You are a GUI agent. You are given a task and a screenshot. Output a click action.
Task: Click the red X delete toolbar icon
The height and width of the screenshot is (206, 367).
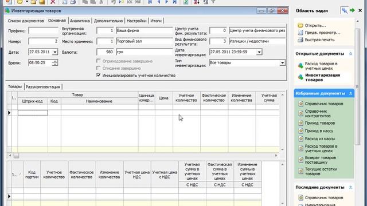click(53, 2)
